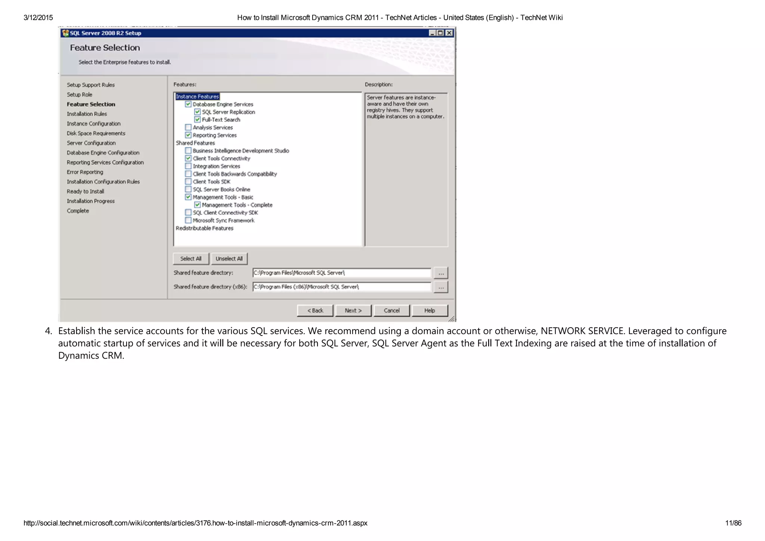Check Microsoft Sync Framework

pyautogui.click(x=188, y=220)
